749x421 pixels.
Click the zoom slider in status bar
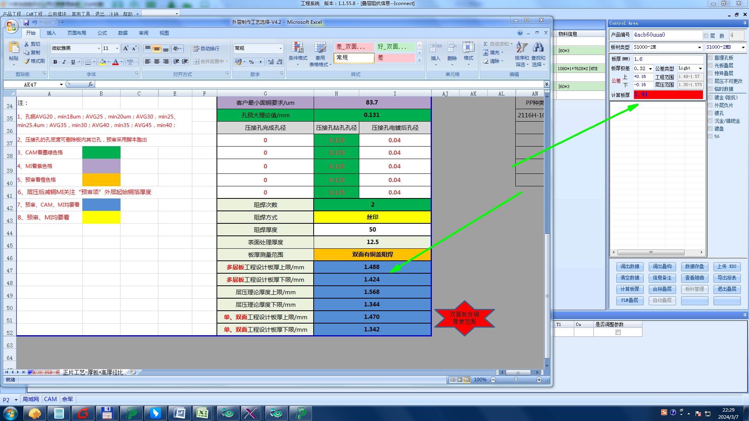(x=516, y=380)
